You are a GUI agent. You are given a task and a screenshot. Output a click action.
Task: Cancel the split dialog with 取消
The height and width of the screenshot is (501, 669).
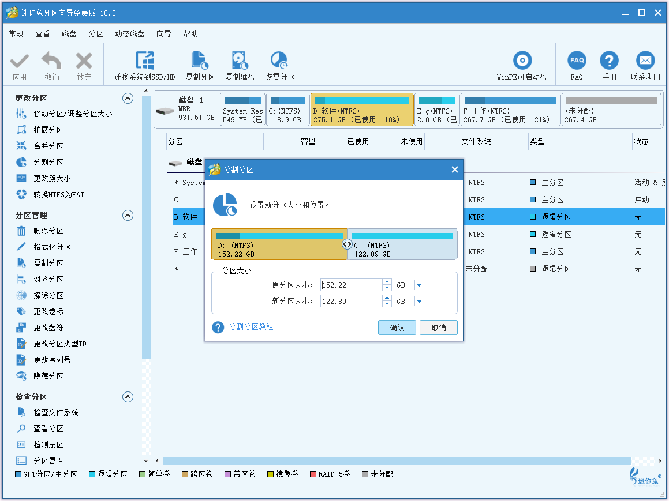tap(439, 327)
